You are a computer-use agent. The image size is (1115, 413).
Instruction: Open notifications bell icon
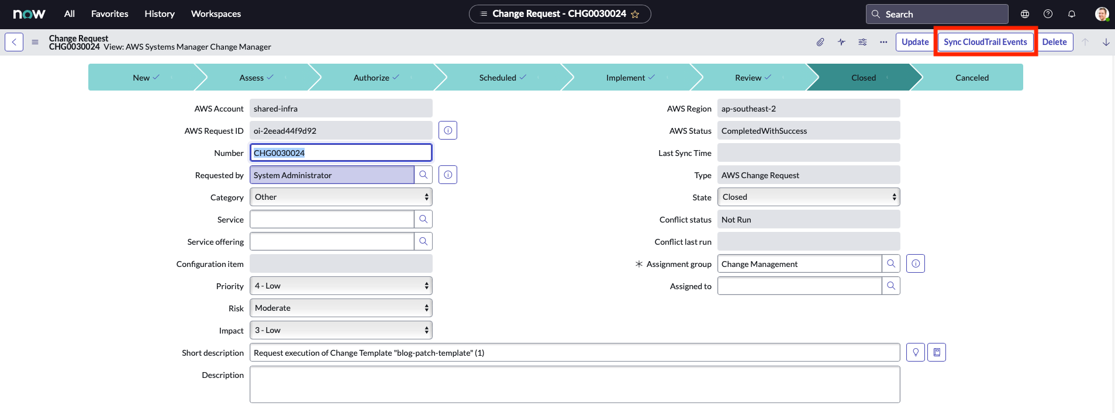click(1072, 14)
